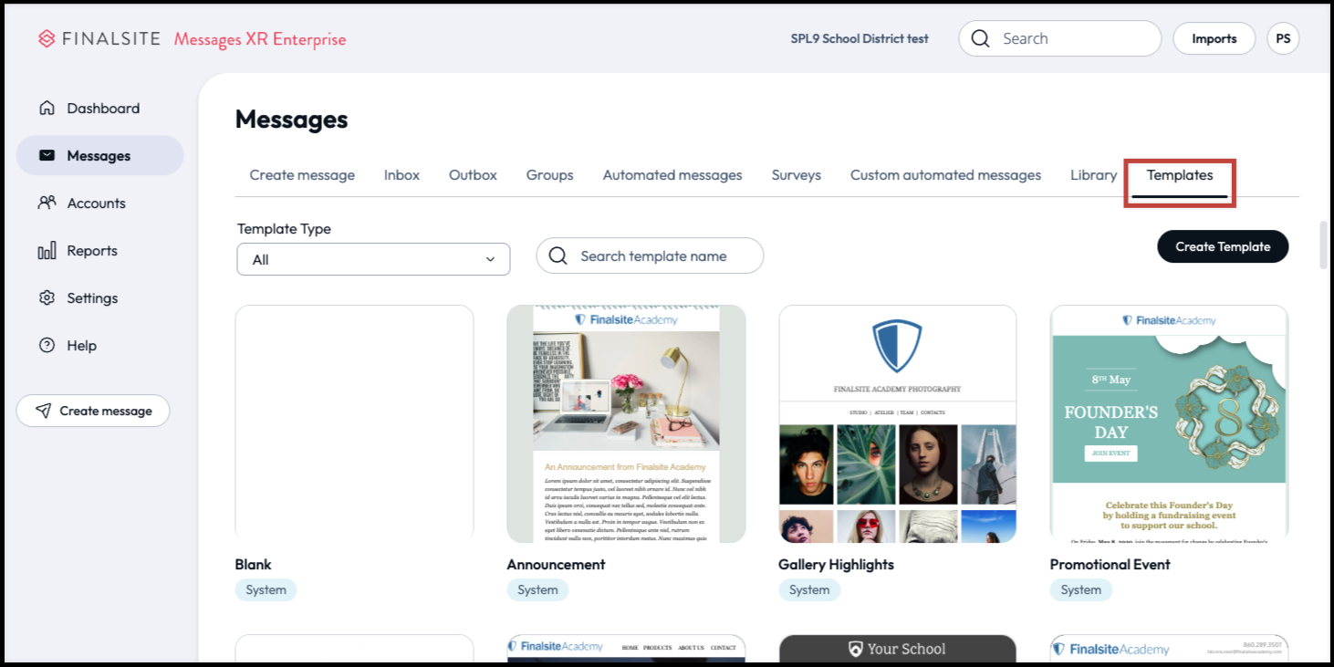Click the paper plane icon on Create message

[43, 412]
